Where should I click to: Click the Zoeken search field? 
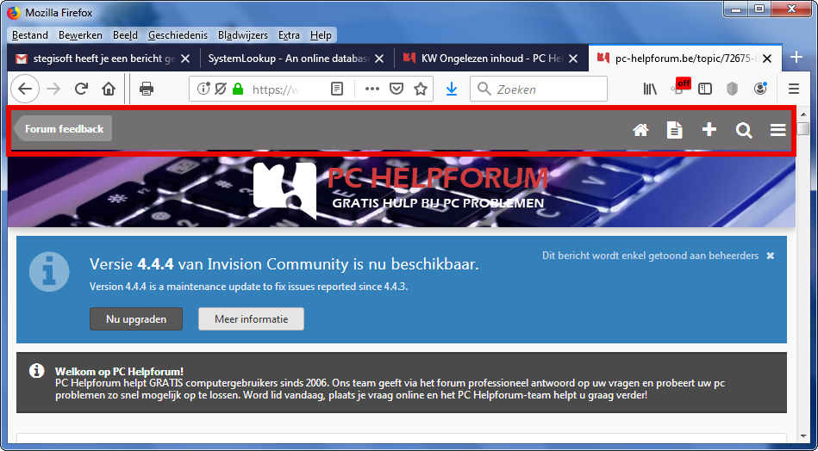[x=539, y=89]
